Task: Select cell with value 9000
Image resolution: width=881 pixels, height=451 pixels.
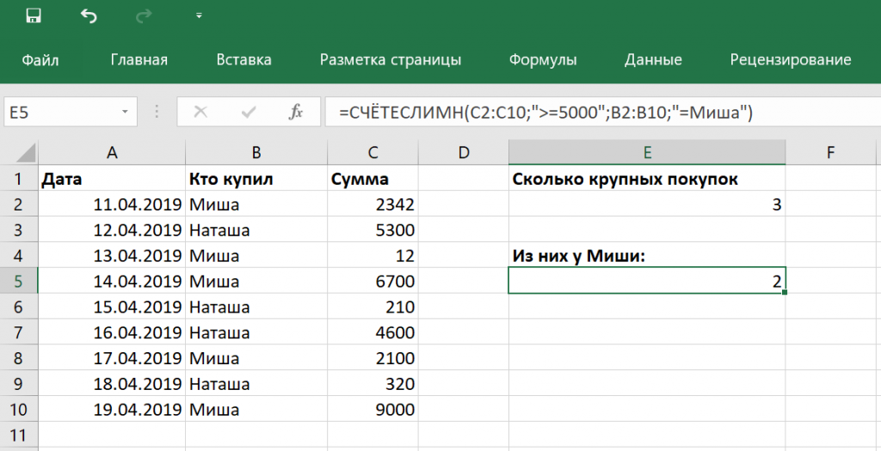Action: pyautogui.click(x=373, y=410)
